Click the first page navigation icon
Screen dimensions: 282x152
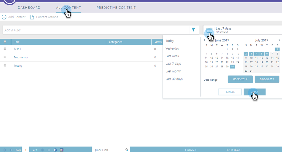pos(4,150)
